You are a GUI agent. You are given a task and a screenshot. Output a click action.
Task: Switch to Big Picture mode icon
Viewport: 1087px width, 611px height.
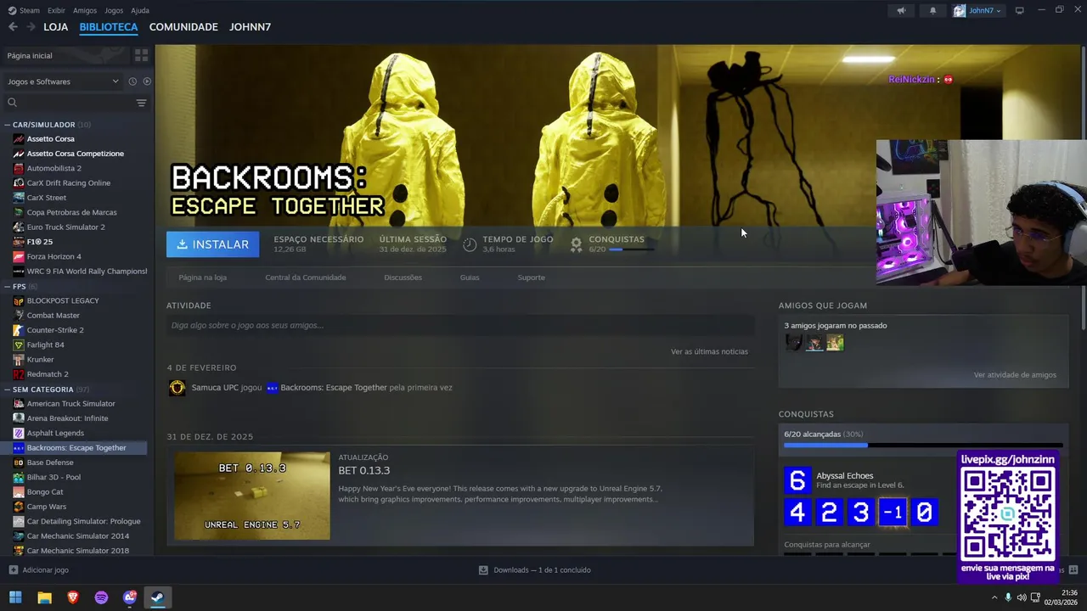click(1020, 10)
